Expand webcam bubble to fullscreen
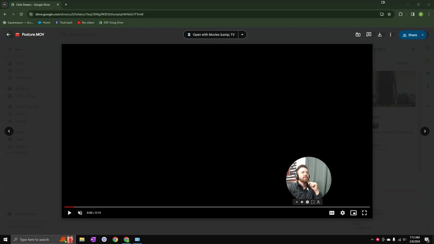Viewport: 434px width, 244px height. [313, 202]
